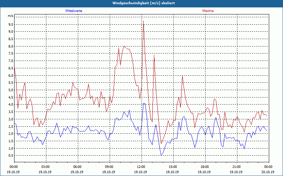Click the '00:00' time label dated 19.10.19
The width and height of the screenshot is (283, 176).
(x=13, y=167)
